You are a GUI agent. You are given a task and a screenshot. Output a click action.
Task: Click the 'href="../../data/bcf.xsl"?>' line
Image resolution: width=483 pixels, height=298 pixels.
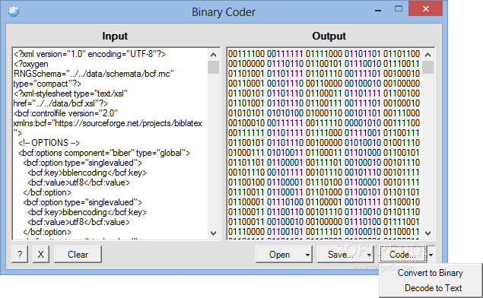tap(61, 103)
